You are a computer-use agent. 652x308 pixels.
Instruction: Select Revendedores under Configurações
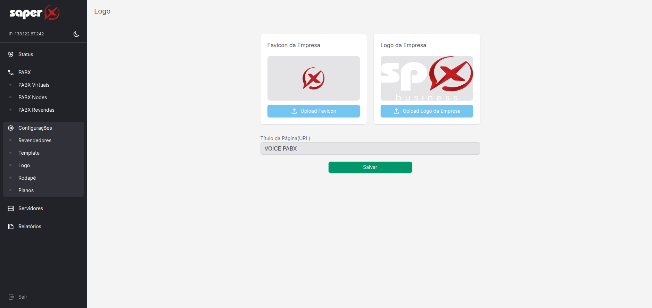[x=35, y=140]
